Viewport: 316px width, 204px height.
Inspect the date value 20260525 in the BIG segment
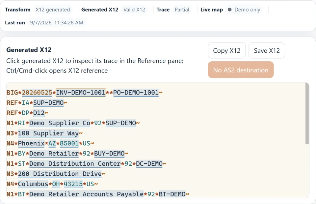pos(37,93)
